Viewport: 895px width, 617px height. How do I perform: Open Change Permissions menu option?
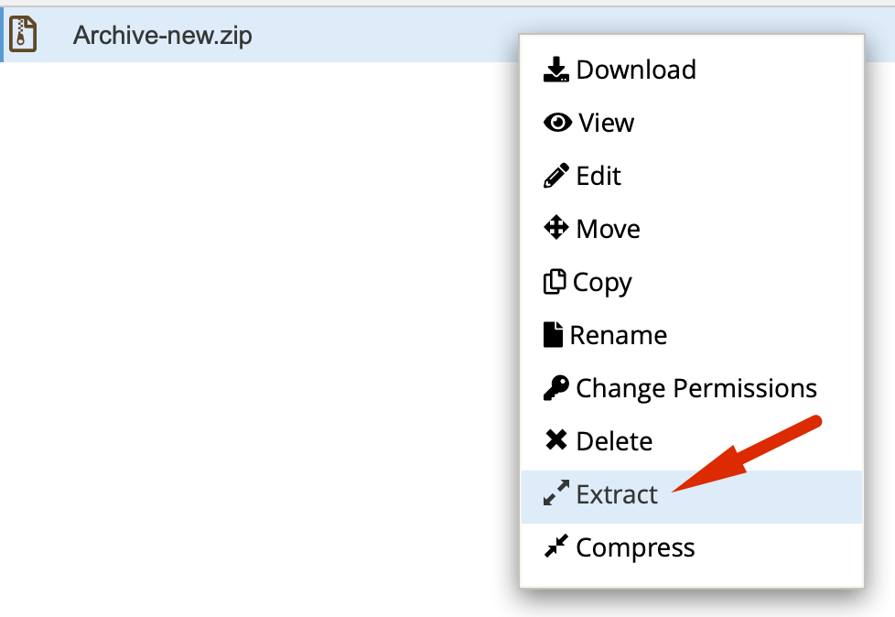click(x=696, y=388)
